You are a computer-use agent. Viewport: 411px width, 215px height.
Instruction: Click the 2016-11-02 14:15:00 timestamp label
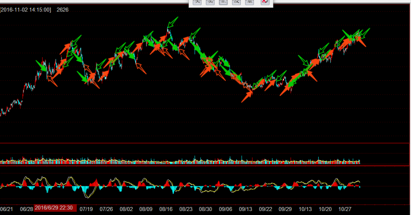click(26, 10)
